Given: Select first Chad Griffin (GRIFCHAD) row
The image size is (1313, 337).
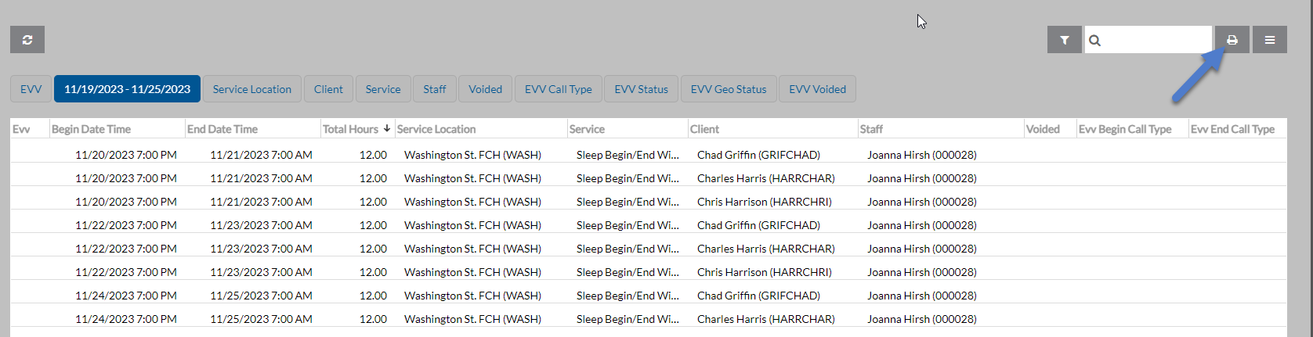Looking at the screenshot, I should (x=758, y=155).
